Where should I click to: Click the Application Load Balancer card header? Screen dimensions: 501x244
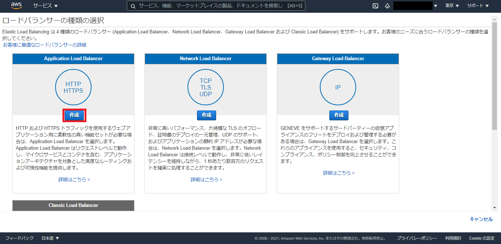tap(73, 59)
